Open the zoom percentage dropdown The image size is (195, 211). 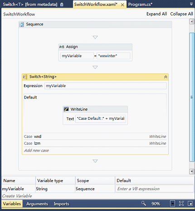(172, 204)
